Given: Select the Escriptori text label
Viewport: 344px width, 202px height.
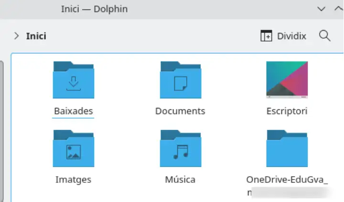Looking at the screenshot, I should 287,111.
